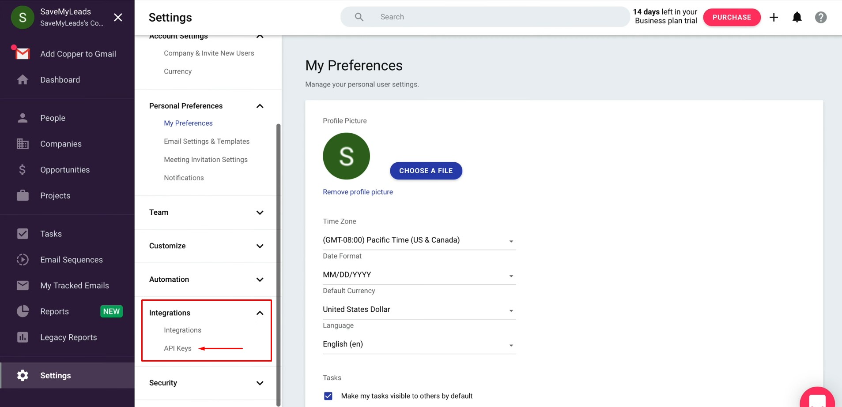The height and width of the screenshot is (407, 842).
Task: Expand the Team section chevron
Action: (x=260, y=213)
